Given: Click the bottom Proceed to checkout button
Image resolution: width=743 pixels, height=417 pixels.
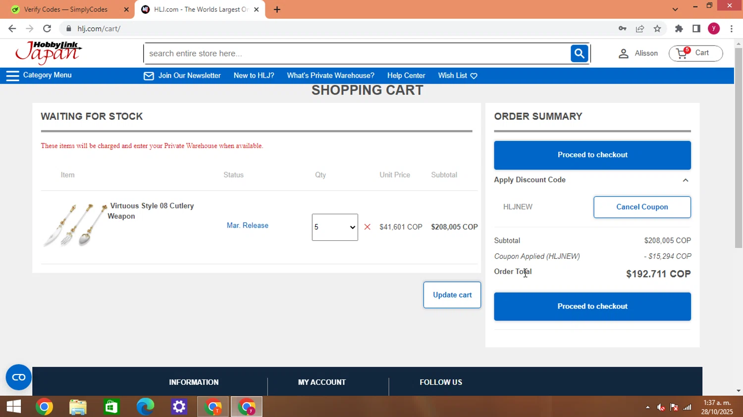Looking at the screenshot, I should pyautogui.click(x=592, y=306).
